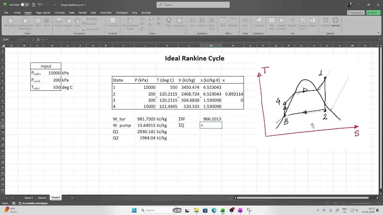
Task: Insert Icons from the Illustrations group
Action: click(77, 22)
